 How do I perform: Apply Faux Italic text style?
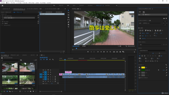click(x=148, y=61)
